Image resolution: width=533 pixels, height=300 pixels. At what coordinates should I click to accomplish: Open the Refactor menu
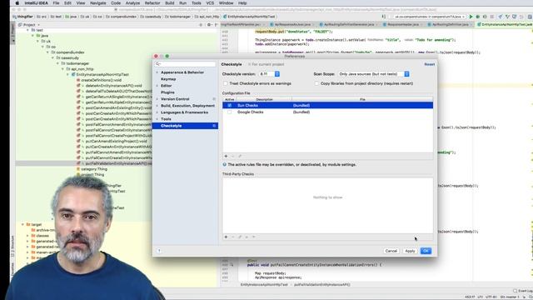coord(152,3)
